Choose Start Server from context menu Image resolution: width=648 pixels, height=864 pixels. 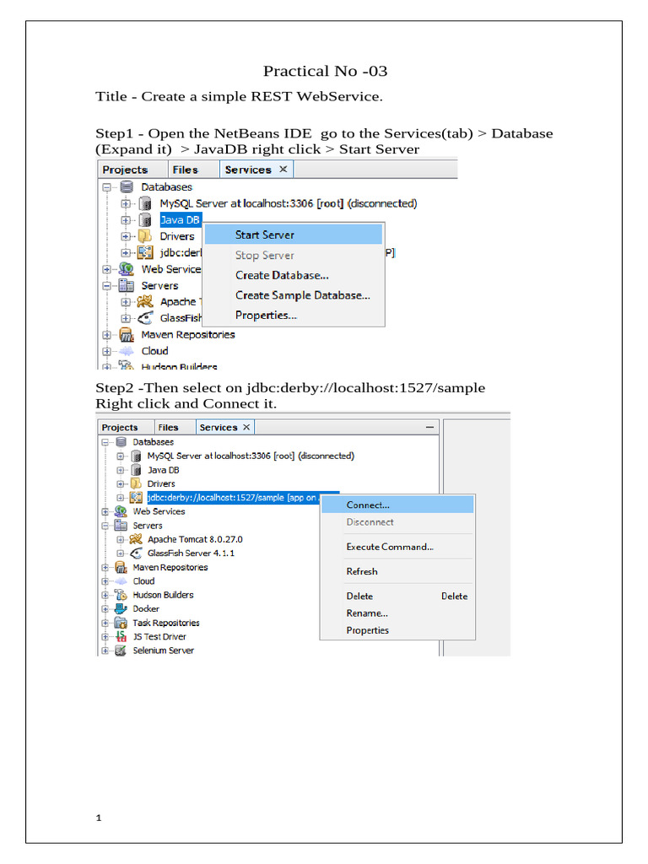293,235
